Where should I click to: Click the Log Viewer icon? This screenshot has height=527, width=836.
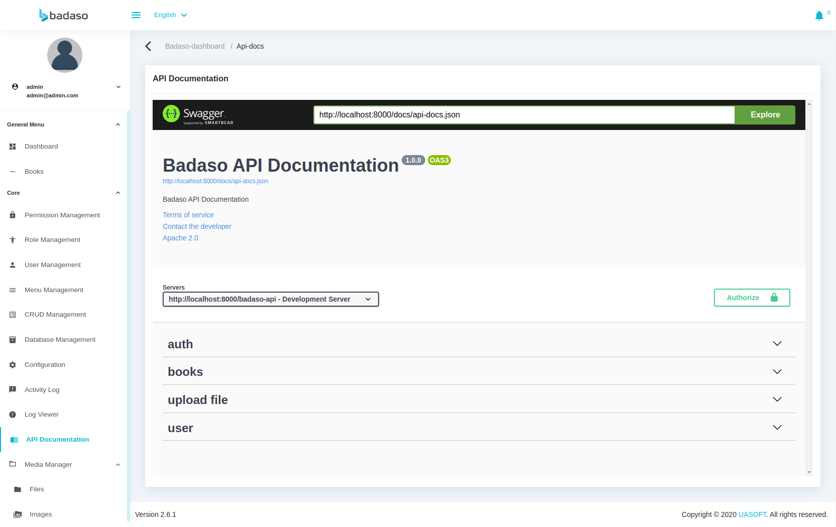click(x=13, y=415)
